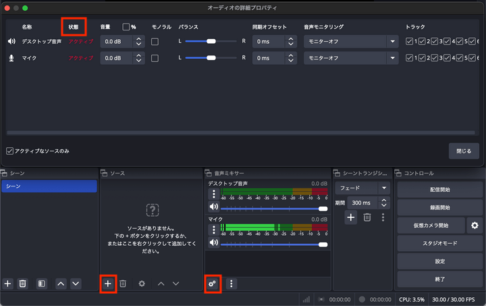Open マイク mixer options dots
The image size is (486, 306).
click(x=214, y=230)
